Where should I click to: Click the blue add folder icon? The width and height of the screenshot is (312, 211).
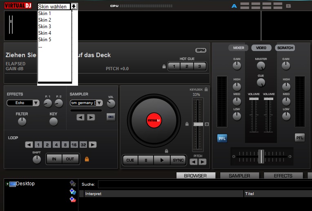pos(73,191)
